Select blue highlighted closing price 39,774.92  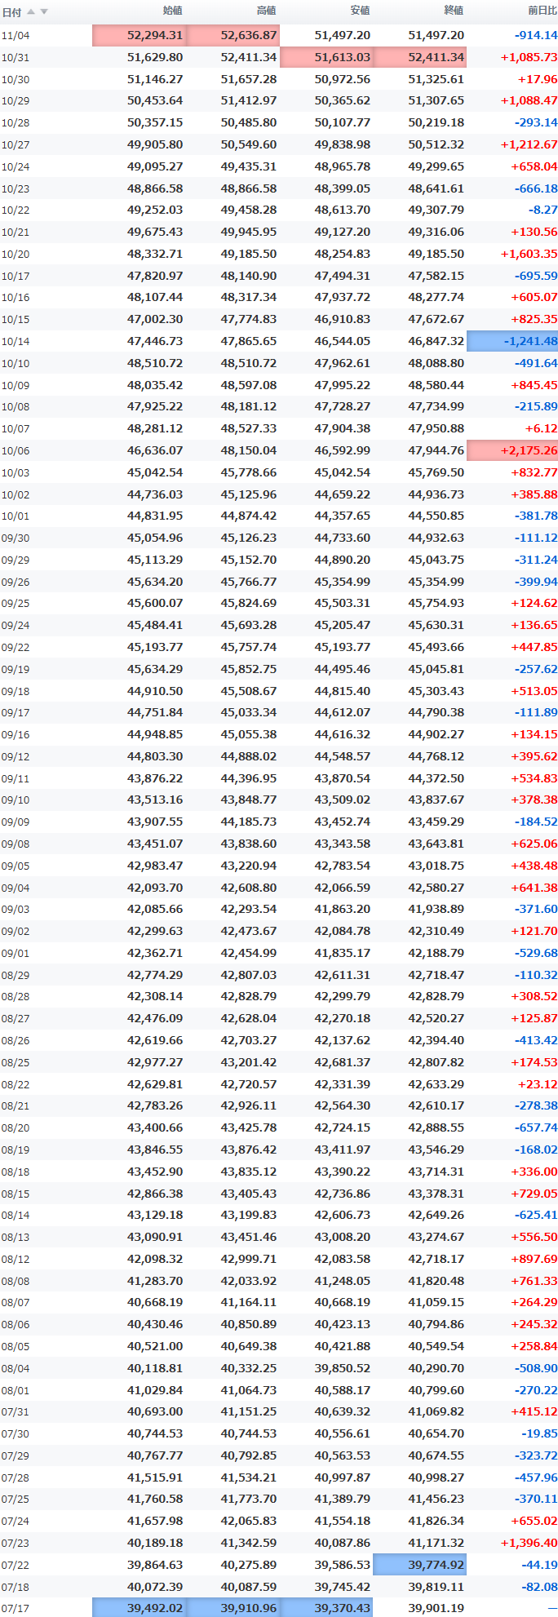point(420,1565)
